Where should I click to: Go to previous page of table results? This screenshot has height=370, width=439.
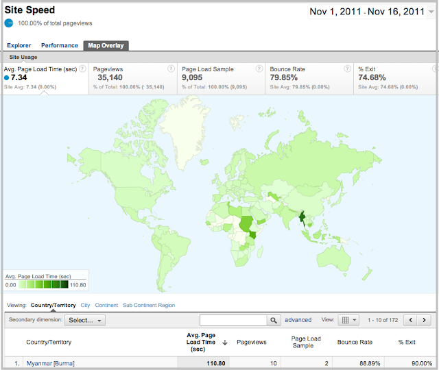(411, 320)
